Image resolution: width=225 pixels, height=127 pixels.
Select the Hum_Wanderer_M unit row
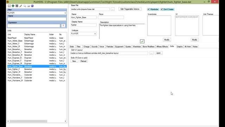pyautogui.click(x=37, y=81)
